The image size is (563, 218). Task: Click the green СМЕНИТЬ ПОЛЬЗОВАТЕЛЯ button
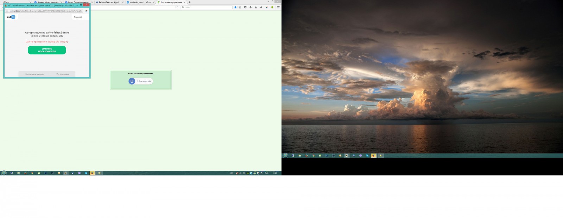tap(47, 50)
